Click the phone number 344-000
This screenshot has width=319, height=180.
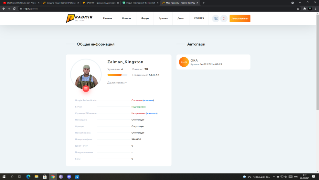136,140
